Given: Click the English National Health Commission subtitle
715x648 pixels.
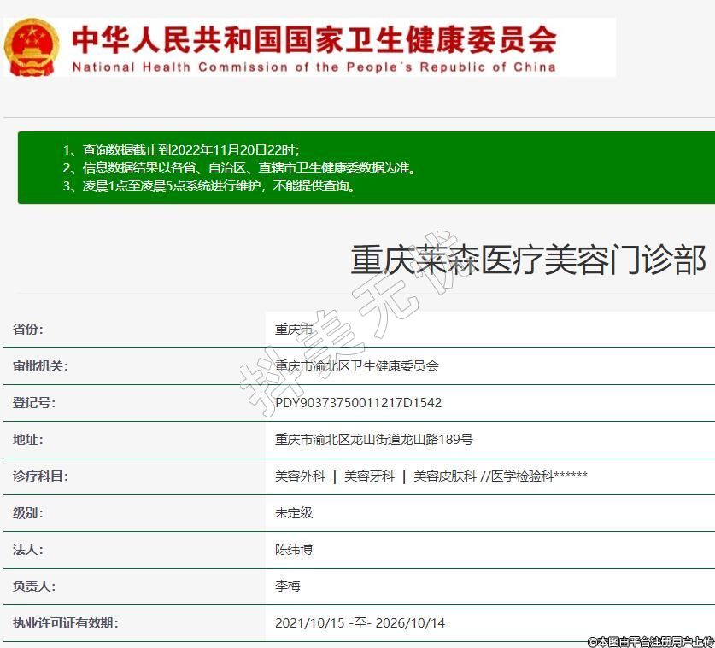Looking at the screenshot, I should [x=314, y=67].
